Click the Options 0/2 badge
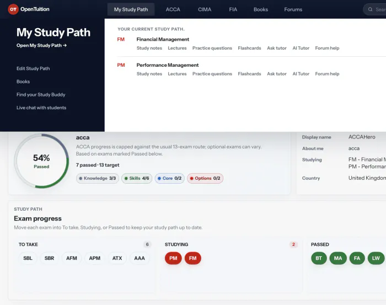 [x=205, y=178]
